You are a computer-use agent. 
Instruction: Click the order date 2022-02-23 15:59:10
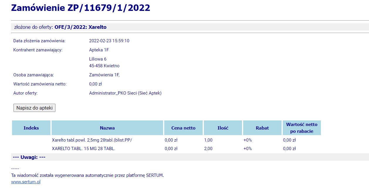point(109,41)
